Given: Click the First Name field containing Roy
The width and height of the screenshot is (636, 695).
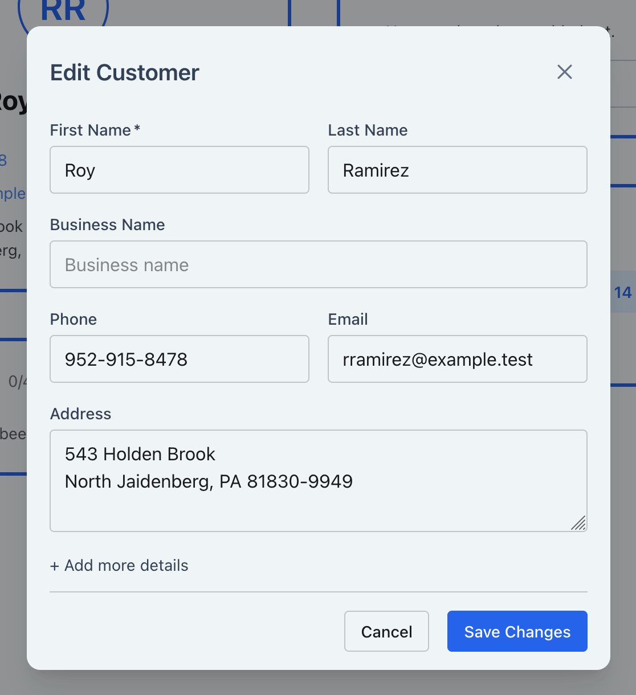Looking at the screenshot, I should click(x=180, y=170).
